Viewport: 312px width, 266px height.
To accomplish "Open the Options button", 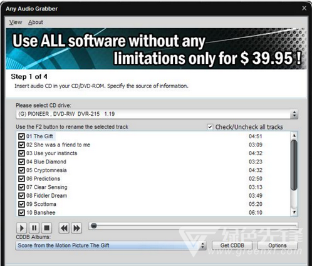I will tap(278, 245).
